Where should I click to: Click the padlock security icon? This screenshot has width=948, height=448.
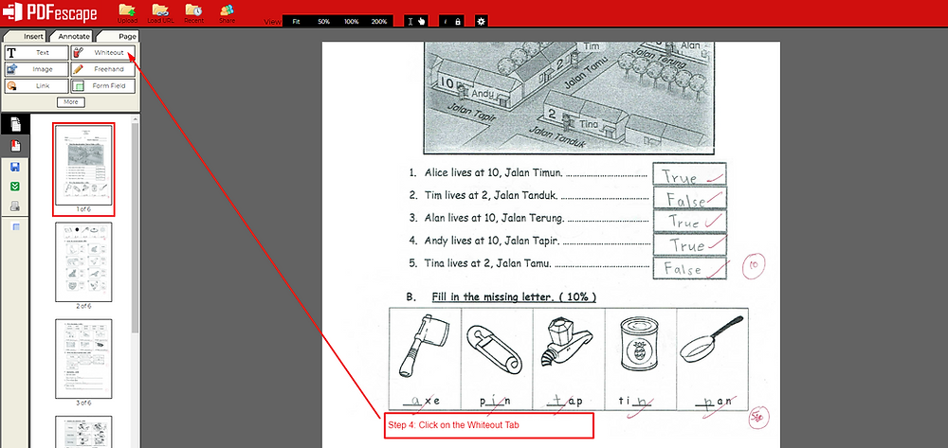(x=458, y=21)
